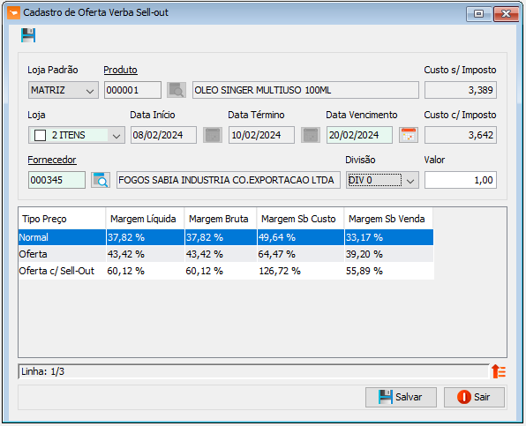Open the Data Término calendar picker
The image size is (526, 426).
tap(311, 135)
